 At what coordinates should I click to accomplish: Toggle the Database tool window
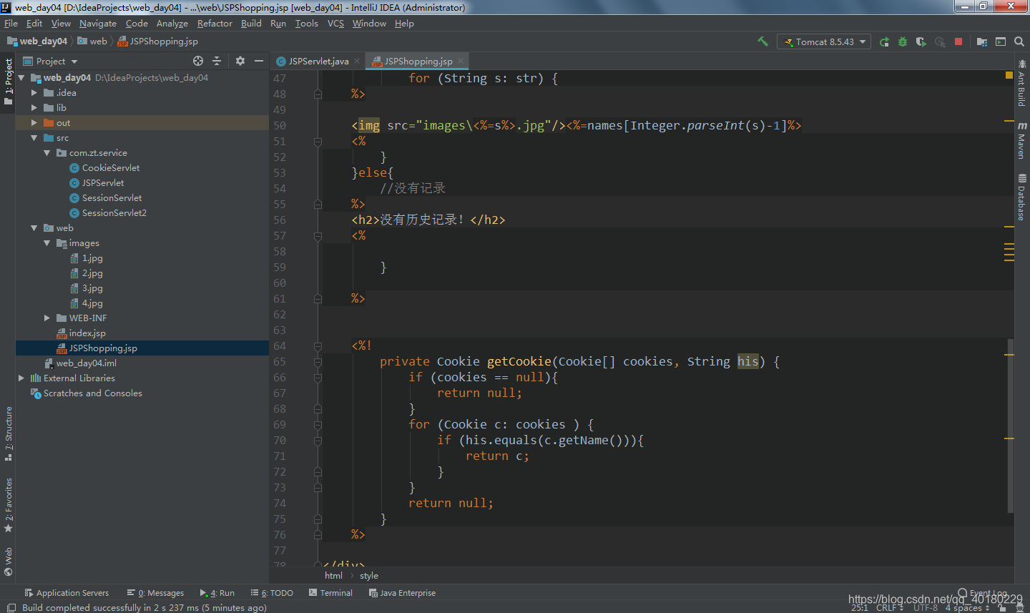[x=1022, y=197]
